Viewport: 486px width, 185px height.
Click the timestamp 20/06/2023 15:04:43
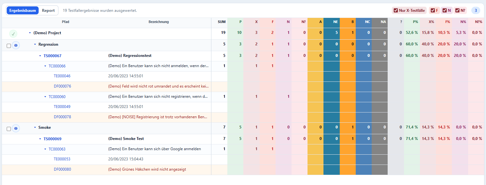(x=126, y=159)
